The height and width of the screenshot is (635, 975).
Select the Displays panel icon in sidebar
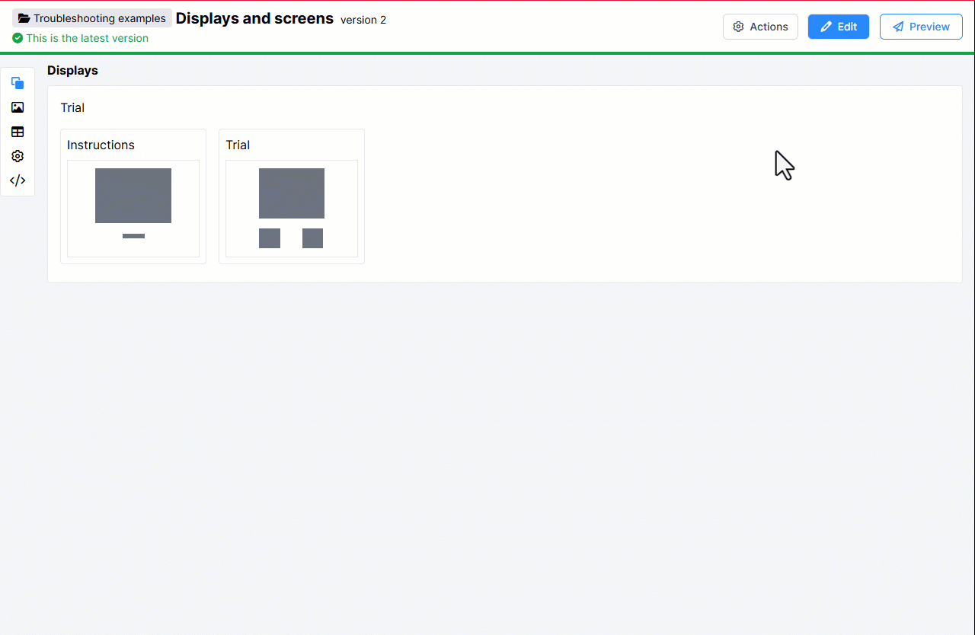tap(18, 83)
